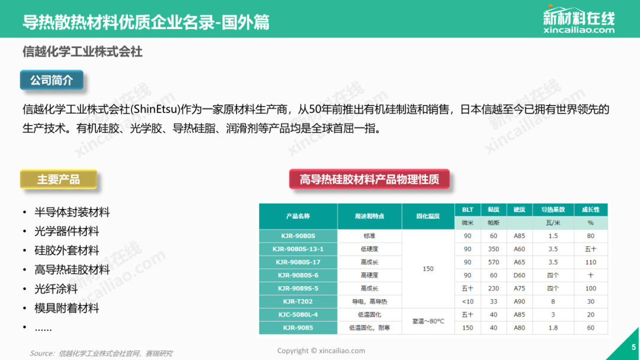Click the product cell KJC-5080L-4
Viewport: 640px width, 360px height.
pyautogui.click(x=298, y=314)
